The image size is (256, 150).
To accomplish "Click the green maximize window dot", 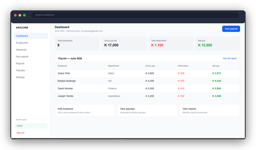I will (24, 15).
